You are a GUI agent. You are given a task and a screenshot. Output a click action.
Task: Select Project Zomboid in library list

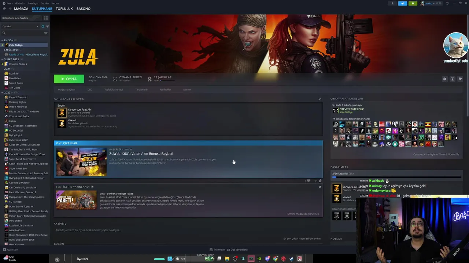(x=18, y=97)
